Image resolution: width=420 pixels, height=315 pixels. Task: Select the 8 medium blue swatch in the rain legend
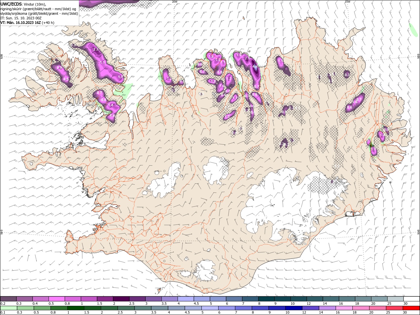pos(260,308)
